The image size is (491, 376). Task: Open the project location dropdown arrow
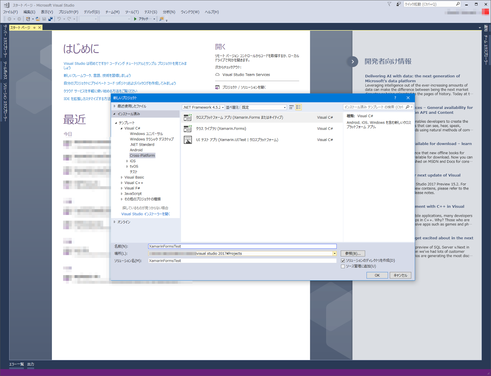pos(334,254)
